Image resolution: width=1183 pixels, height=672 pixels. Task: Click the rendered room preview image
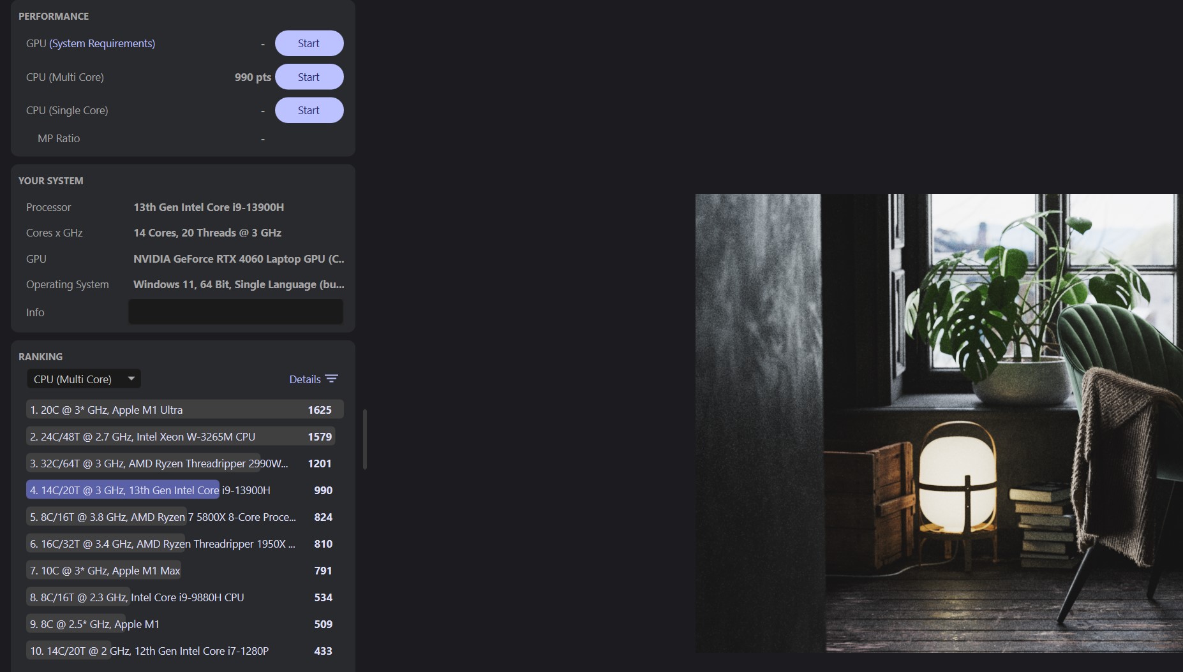coord(938,423)
